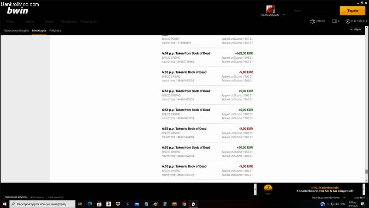Click the banner next arrow handle
Image resolution: width=369 pixels, height=208 pixels.
point(364,190)
